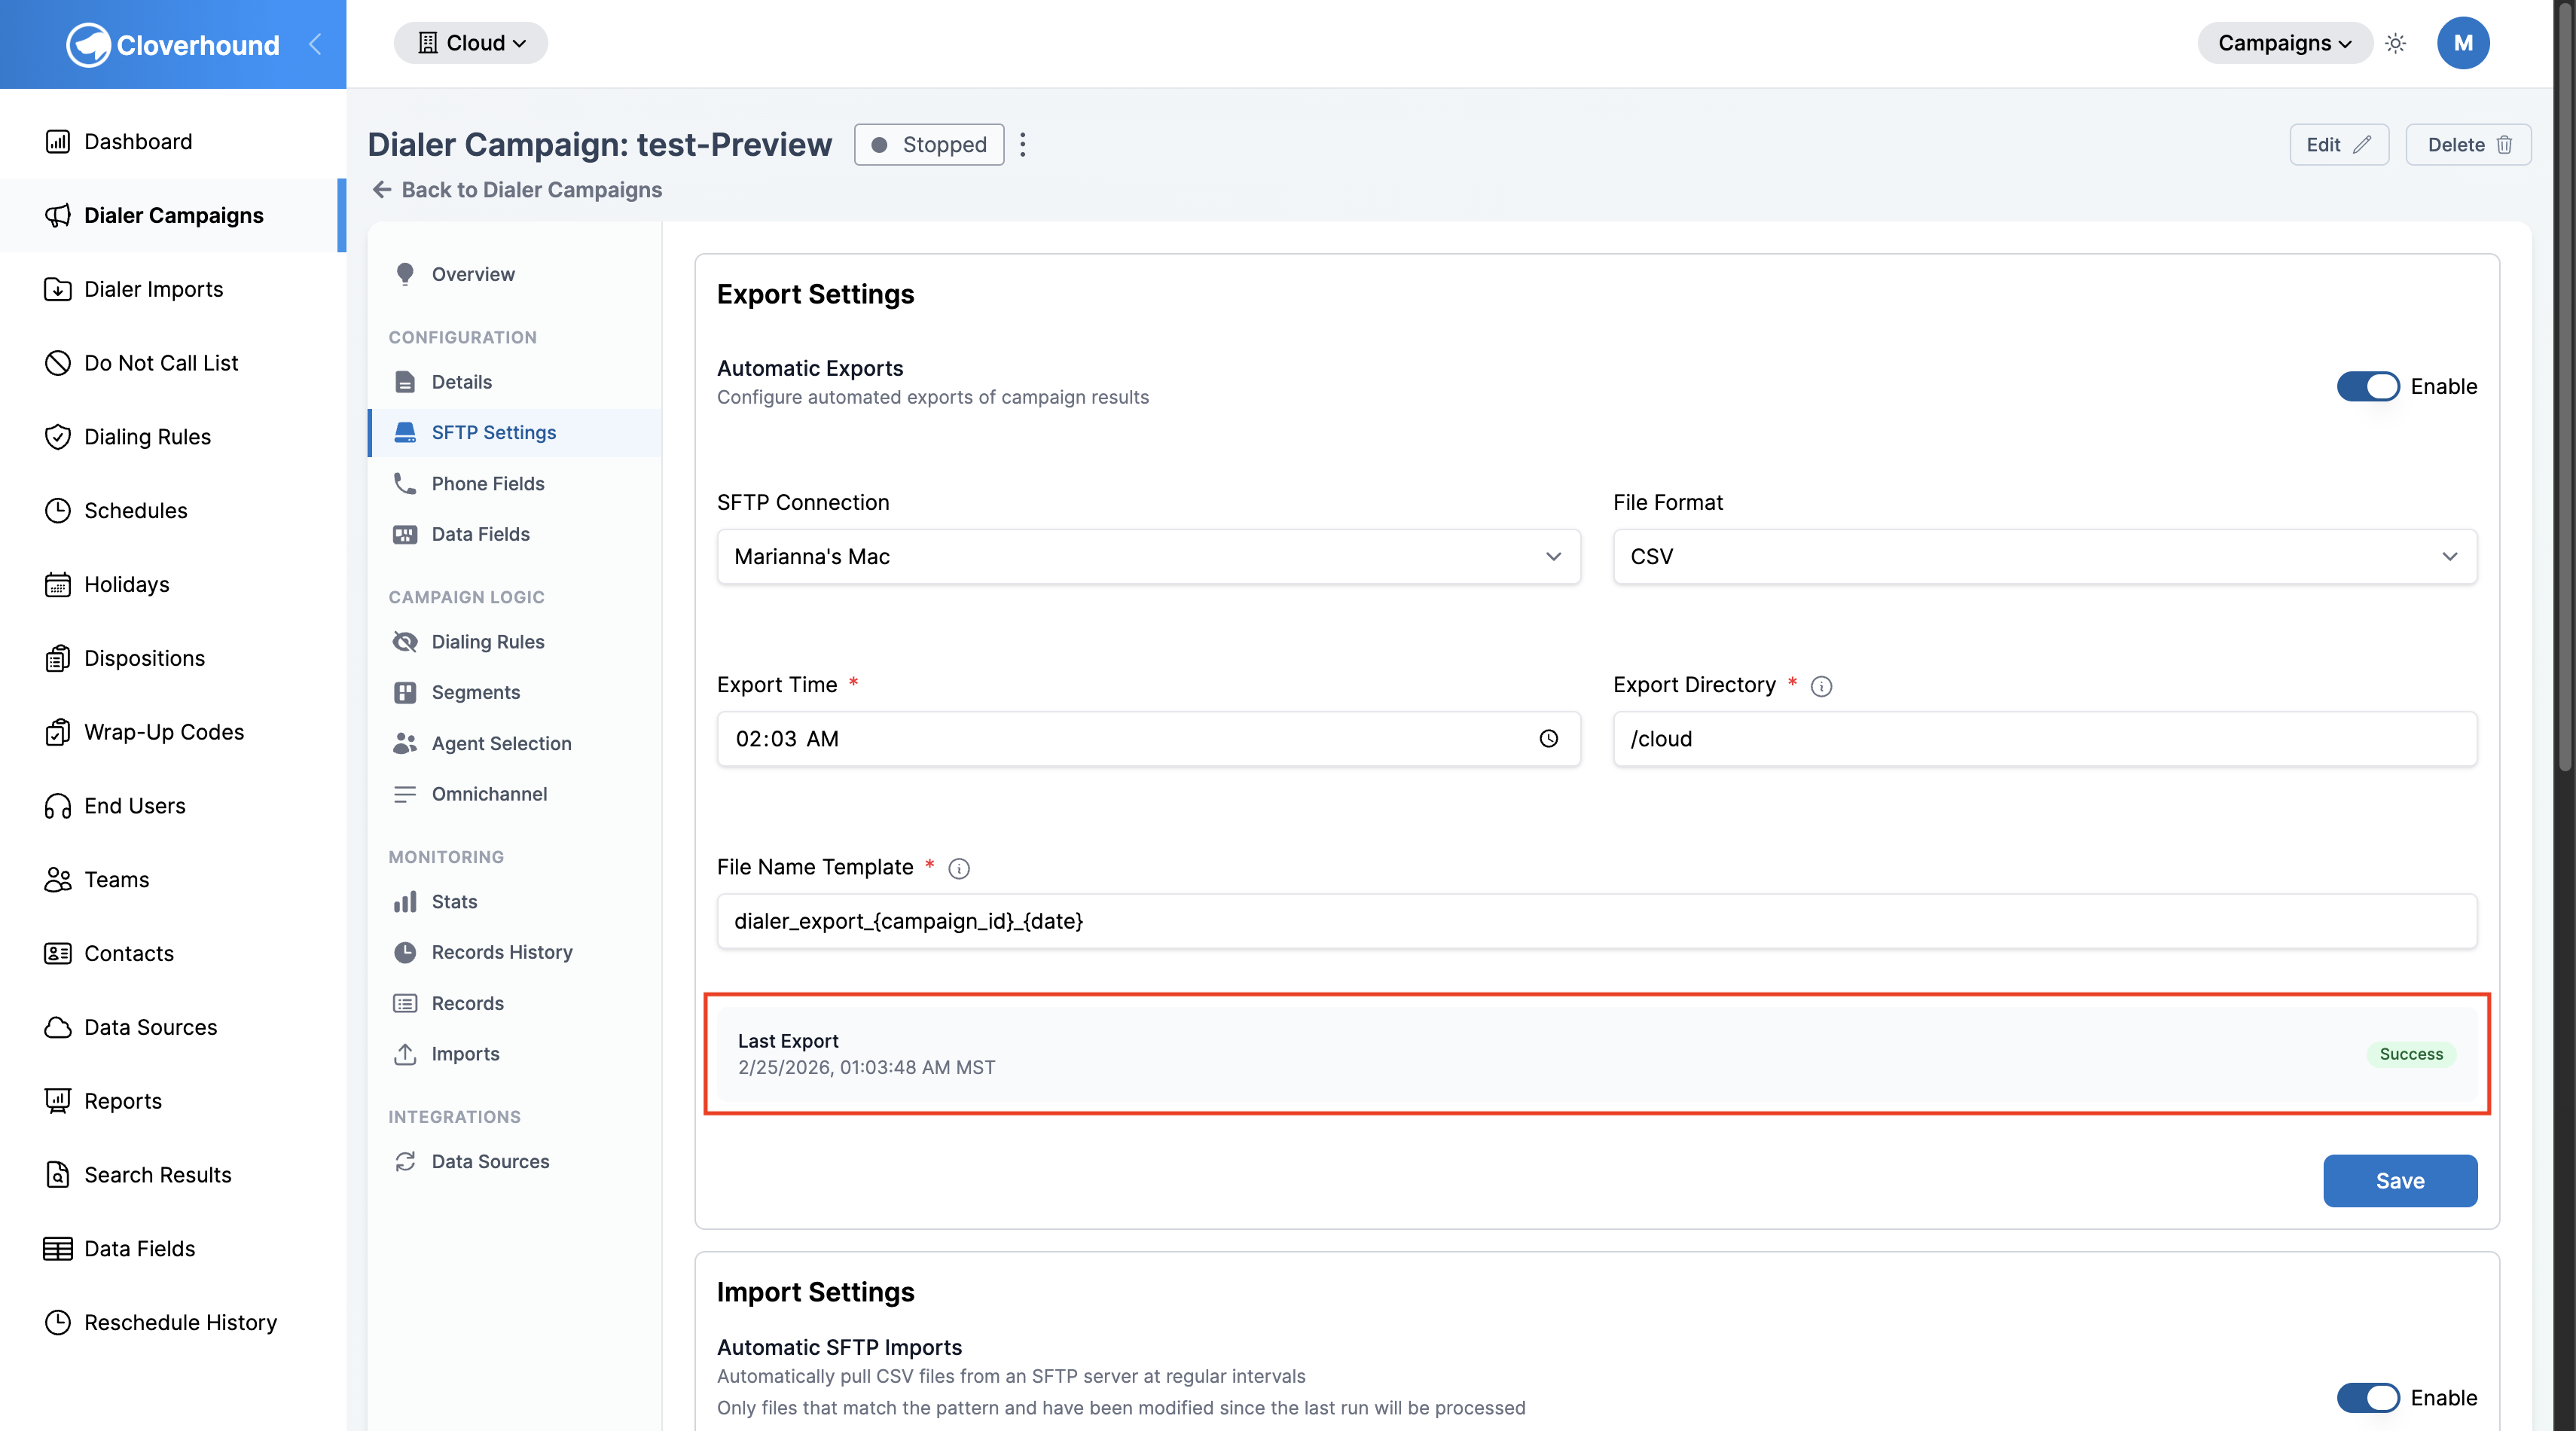Open Agent Selection settings
The height and width of the screenshot is (1431, 2576).
click(x=514, y=743)
